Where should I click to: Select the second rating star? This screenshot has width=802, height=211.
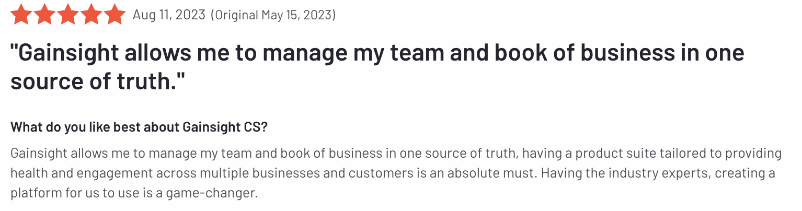coord(44,15)
